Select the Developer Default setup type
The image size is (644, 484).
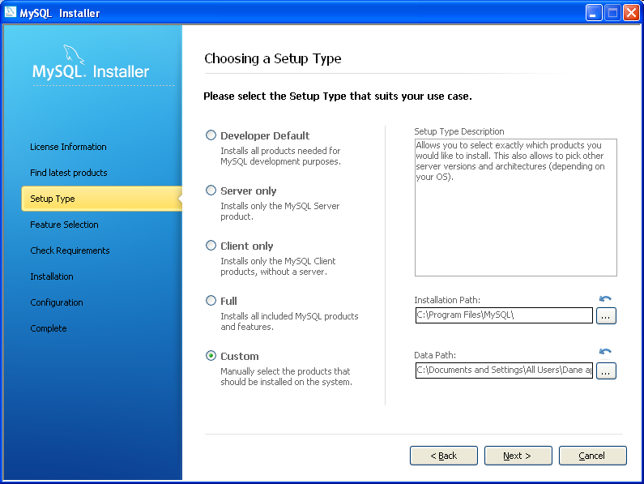click(211, 135)
